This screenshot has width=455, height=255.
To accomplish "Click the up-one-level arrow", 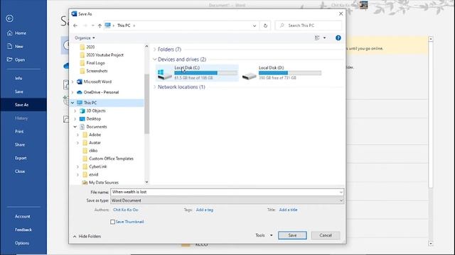I will (x=100, y=25).
